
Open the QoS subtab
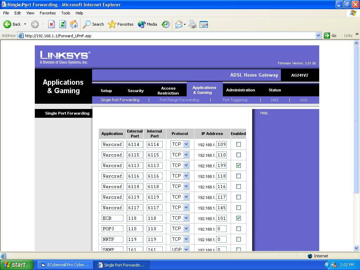[x=303, y=100]
